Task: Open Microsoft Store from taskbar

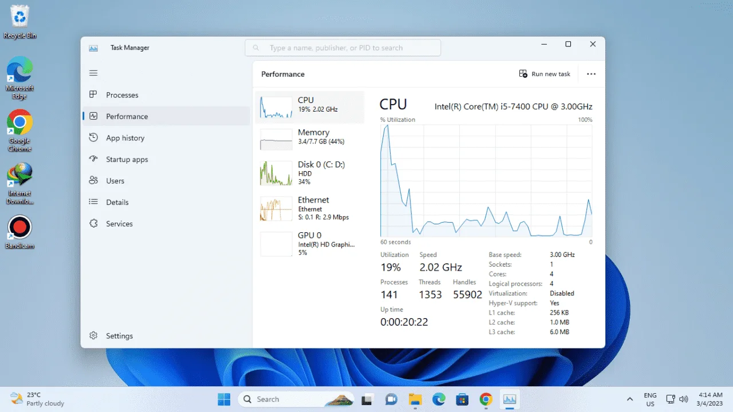Action: click(462, 399)
